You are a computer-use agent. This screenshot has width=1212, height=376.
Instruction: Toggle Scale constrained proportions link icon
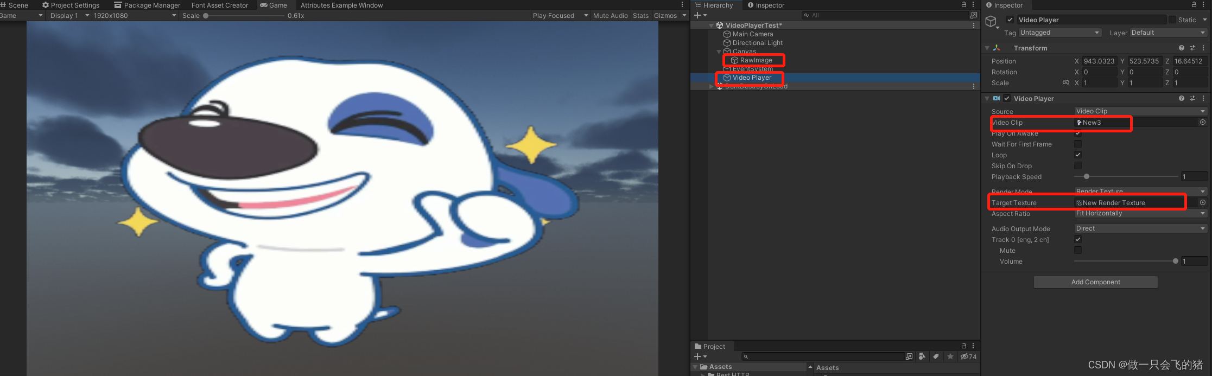(1066, 82)
